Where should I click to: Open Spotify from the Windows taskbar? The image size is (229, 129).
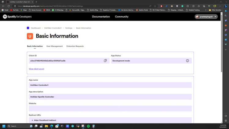coord(88,126)
